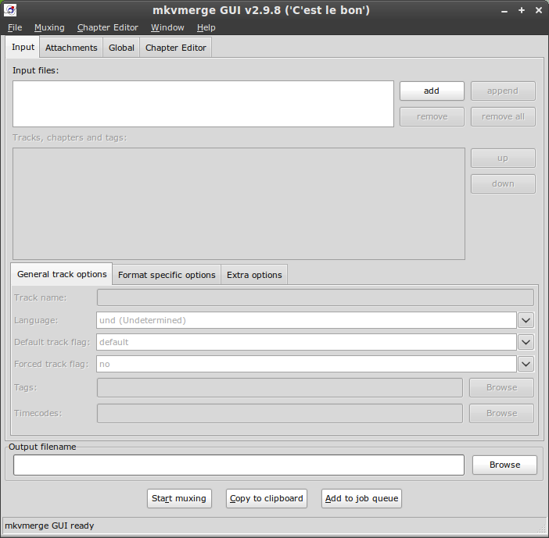Open the Help menu

pyautogui.click(x=206, y=27)
